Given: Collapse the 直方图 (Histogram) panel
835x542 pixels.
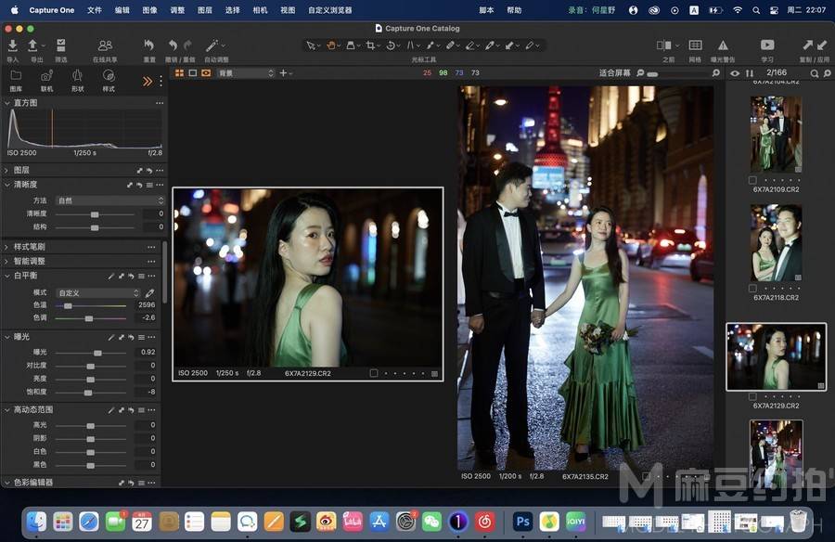Looking at the screenshot, I should [x=6, y=103].
